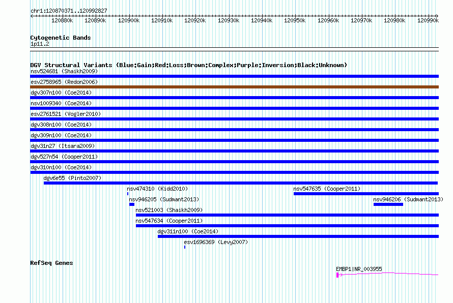Click the chr1:120870371..120992827 coordinates text

tap(69, 11)
